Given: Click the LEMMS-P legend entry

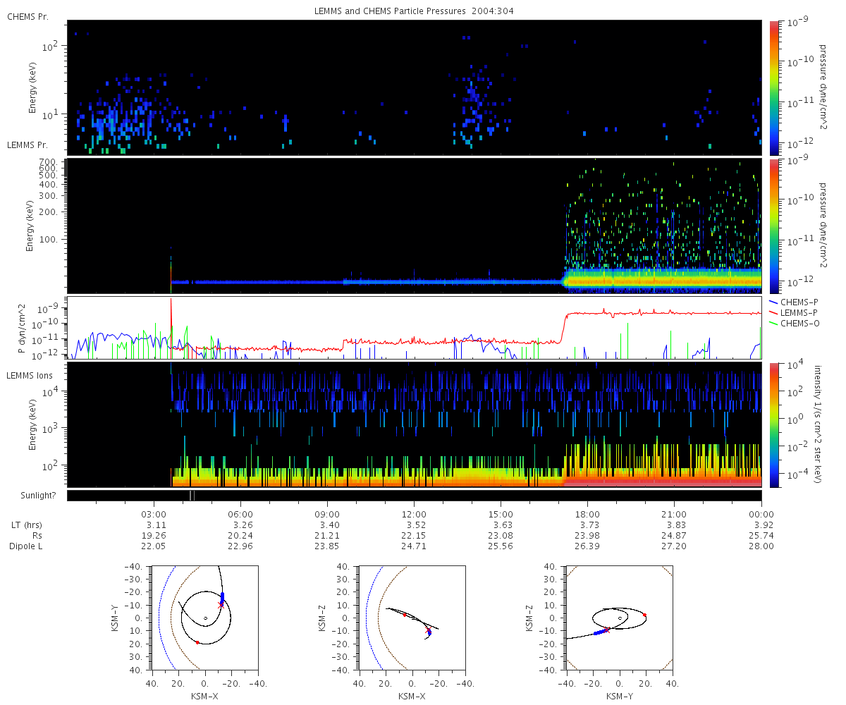Looking at the screenshot, I should click(796, 312).
